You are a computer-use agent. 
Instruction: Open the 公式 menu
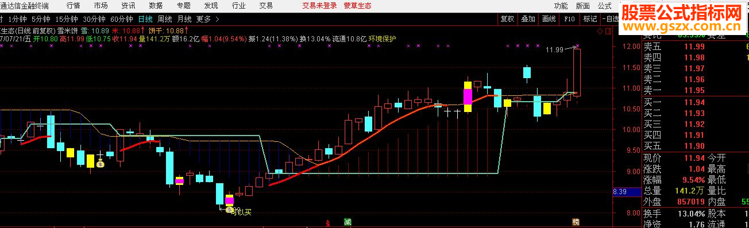coord(604,5)
